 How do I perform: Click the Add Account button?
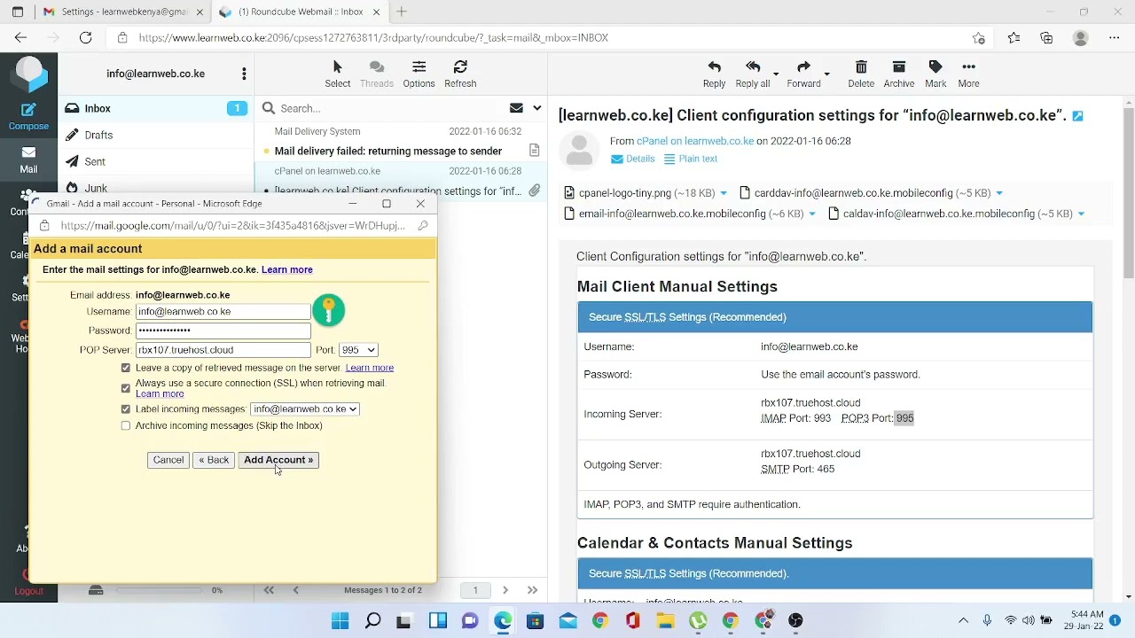[278, 460]
